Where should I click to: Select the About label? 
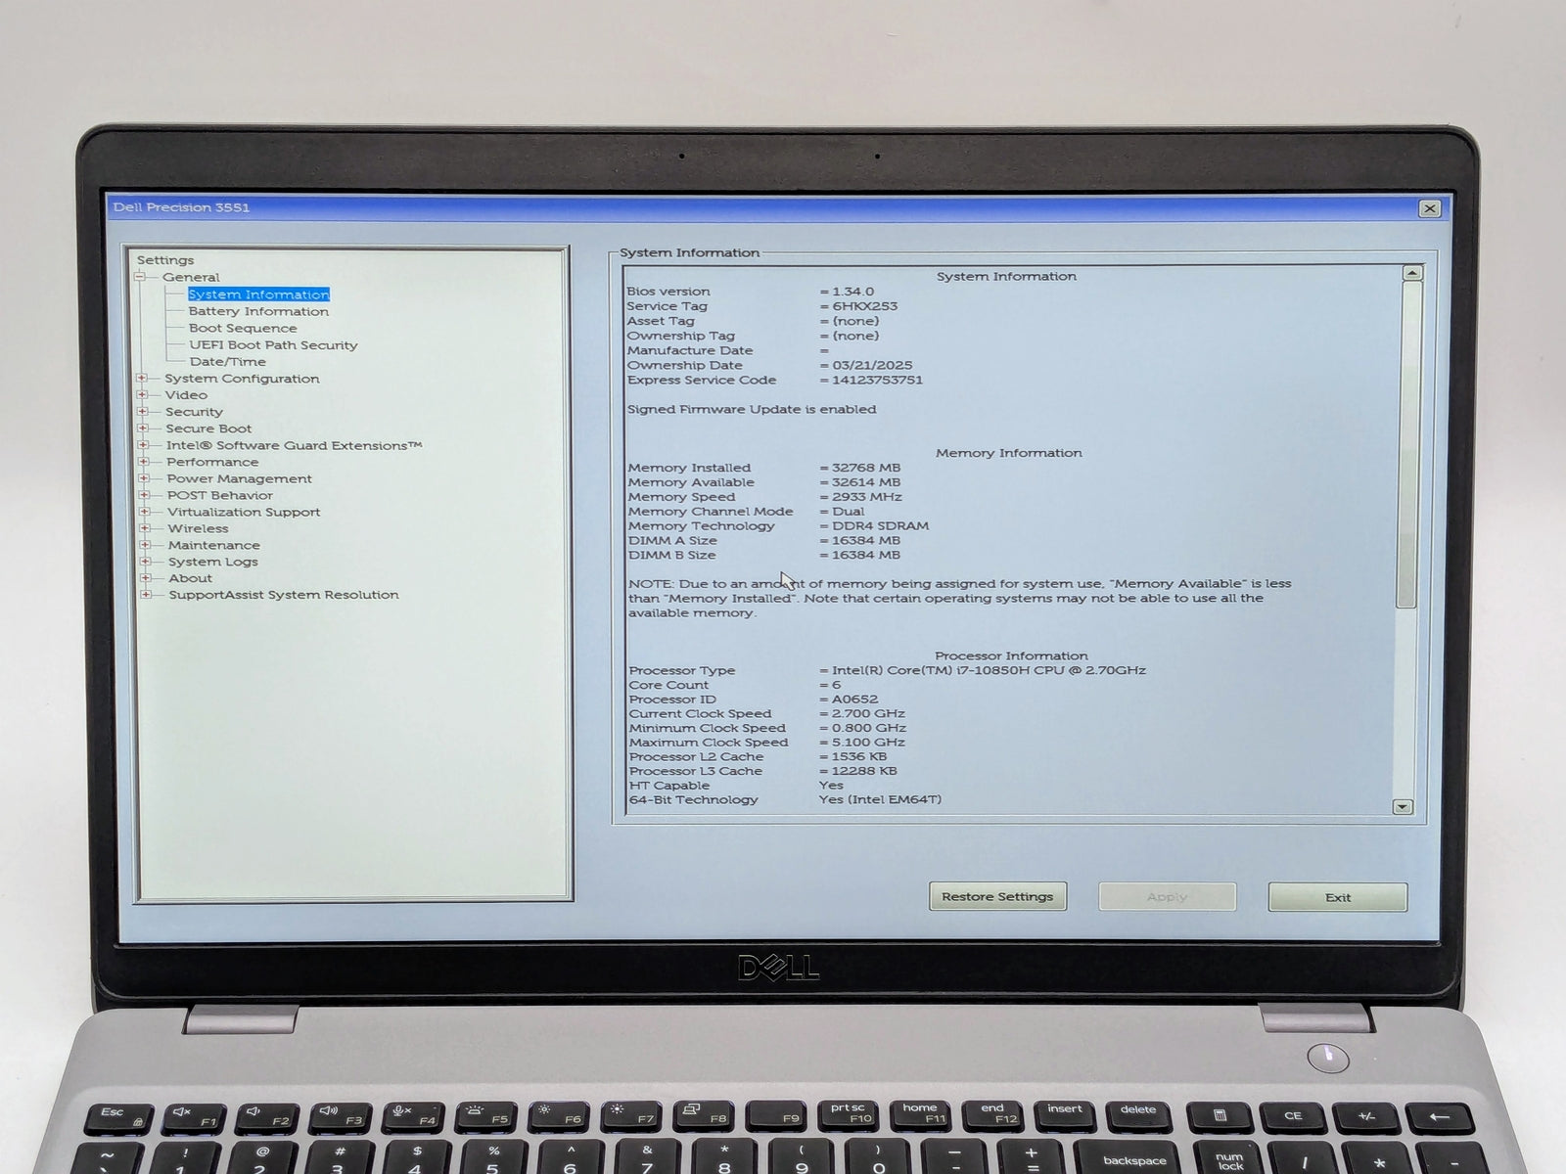(190, 578)
